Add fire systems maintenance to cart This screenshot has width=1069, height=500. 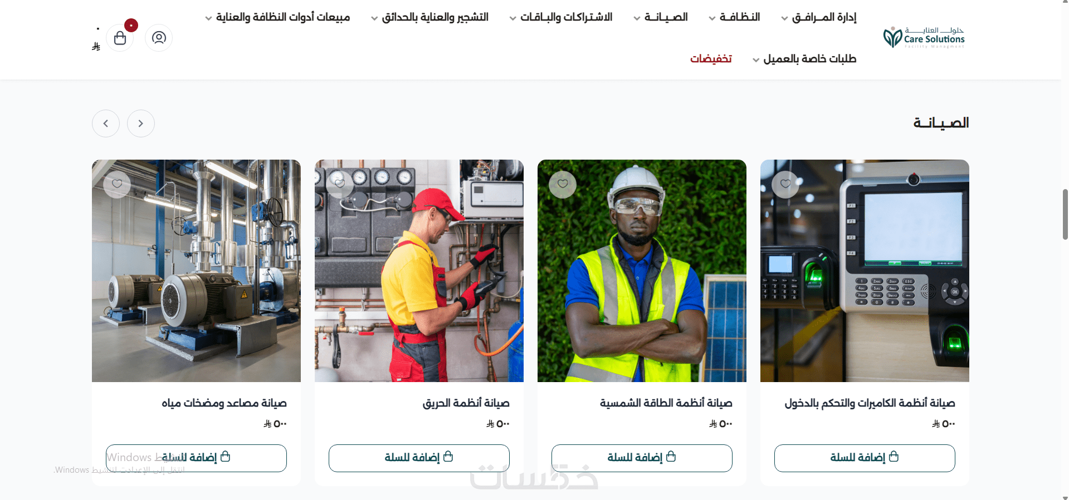coord(419,458)
